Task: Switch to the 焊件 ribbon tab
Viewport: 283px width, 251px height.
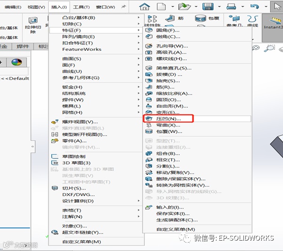Action: pyautogui.click(x=23, y=47)
